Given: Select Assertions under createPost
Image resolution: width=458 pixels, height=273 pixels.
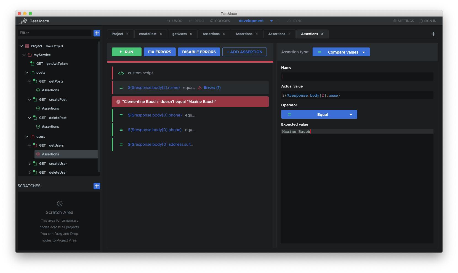Looking at the screenshot, I should [50, 108].
